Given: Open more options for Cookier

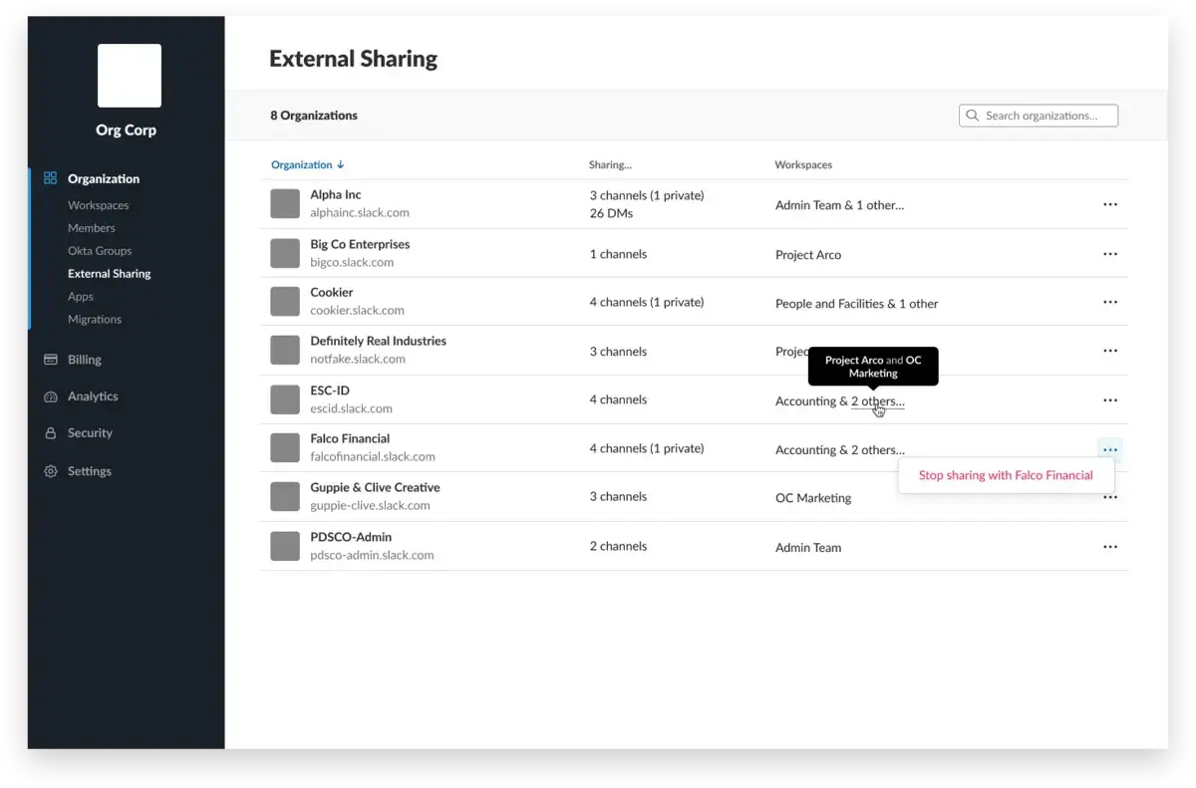Looking at the screenshot, I should click(1110, 302).
